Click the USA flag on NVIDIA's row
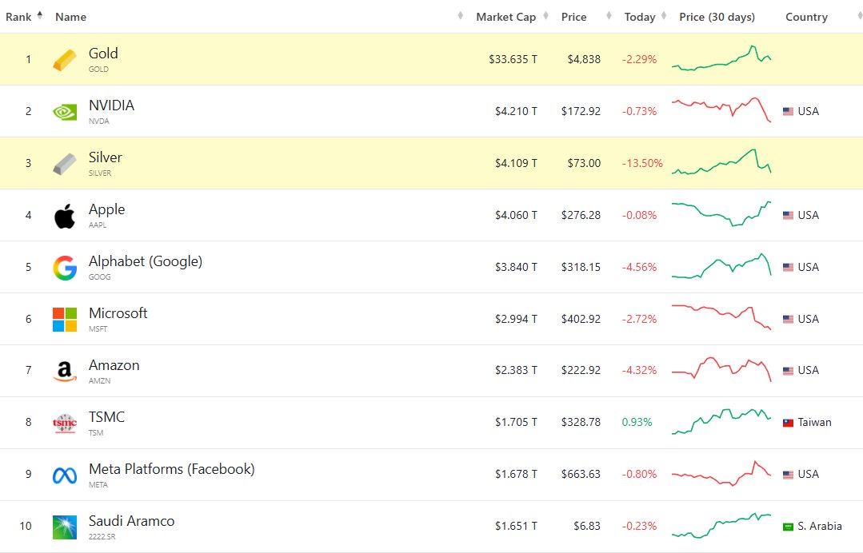This screenshot has width=863, height=553. click(x=788, y=110)
